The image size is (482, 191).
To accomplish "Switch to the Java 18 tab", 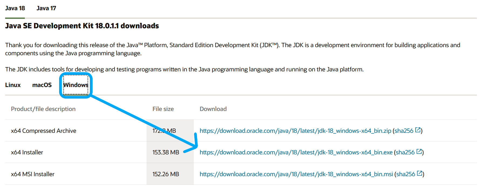I will [x=15, y=8].
